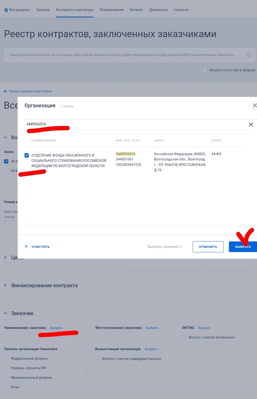The width and height of the screenshot is (257, 399).
Task: Check the Федеральный уровень checkbox
Action: click(x=6, y=359)
